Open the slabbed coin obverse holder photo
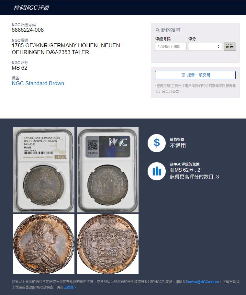Viewport: 246px width, 295px height. click(x=44, y=170)
